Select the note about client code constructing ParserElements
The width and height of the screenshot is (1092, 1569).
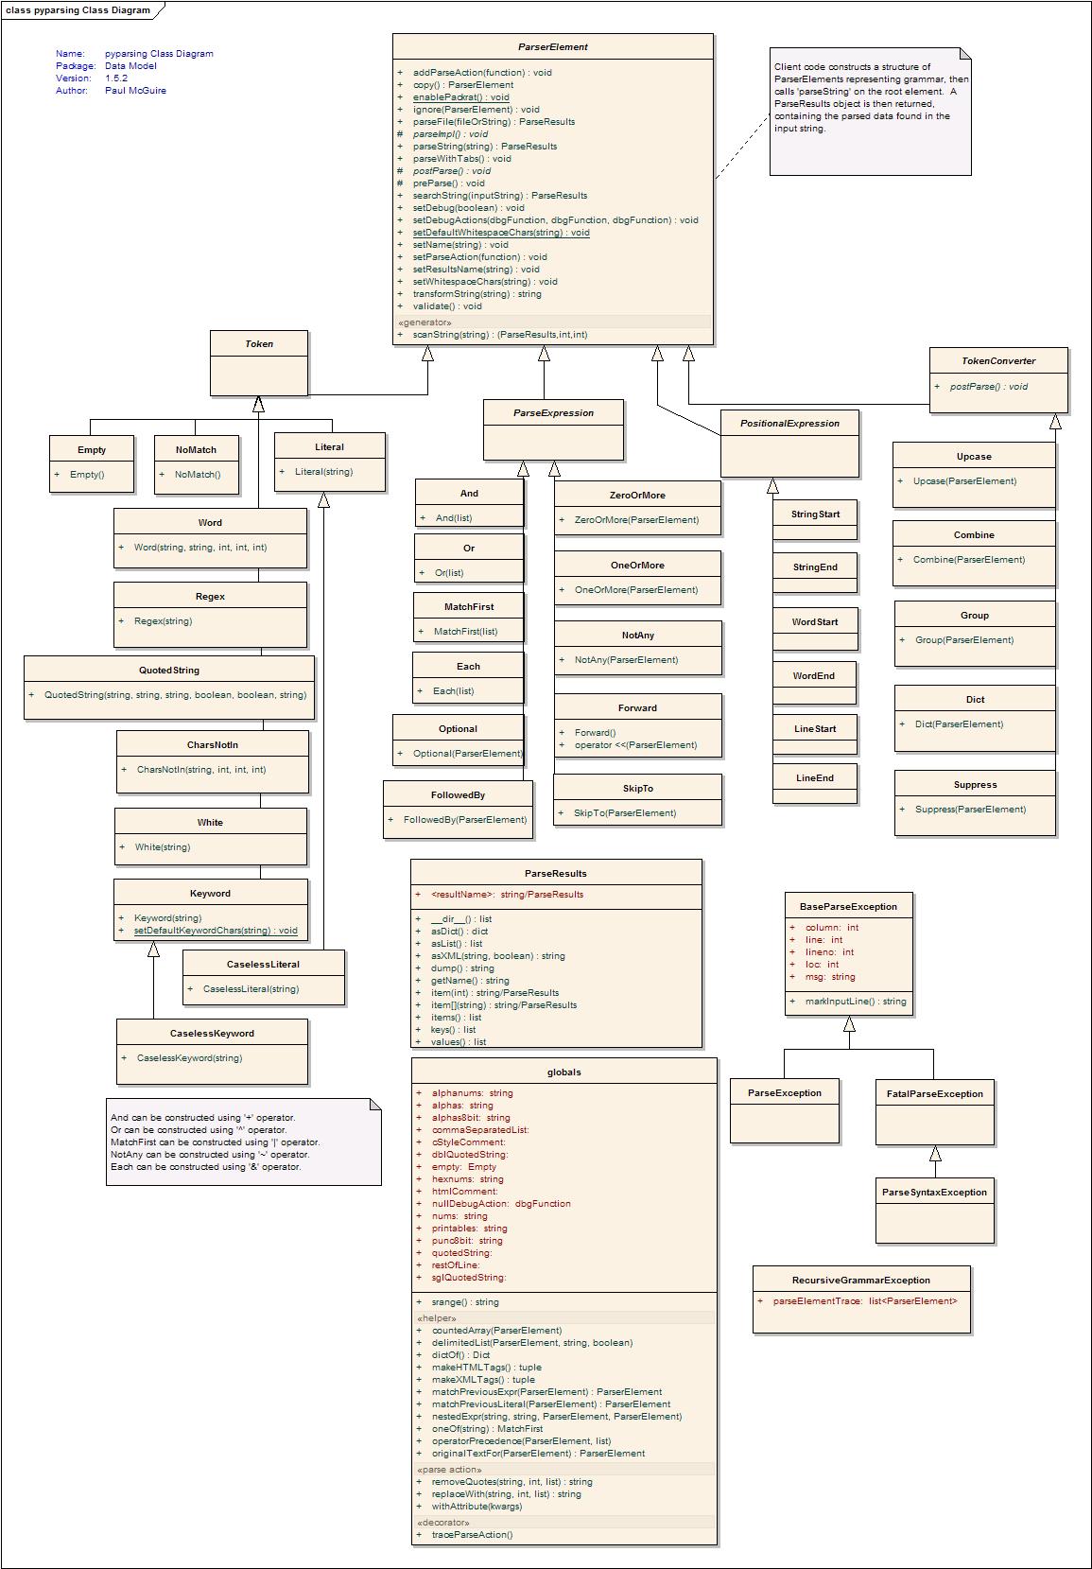tap(870, 112)
